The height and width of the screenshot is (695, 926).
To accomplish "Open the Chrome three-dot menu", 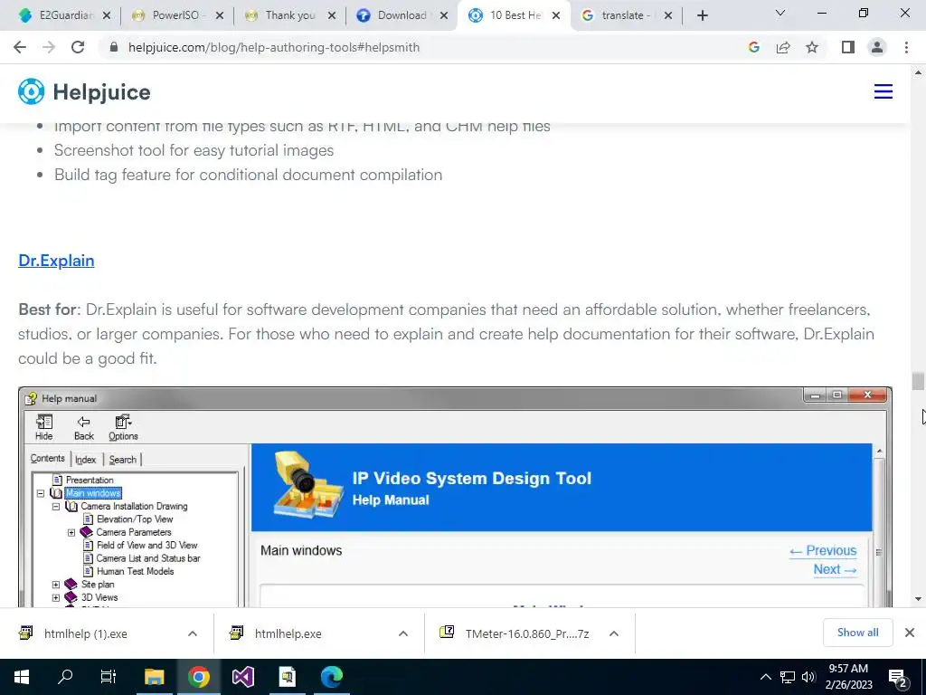I will 906,47.
